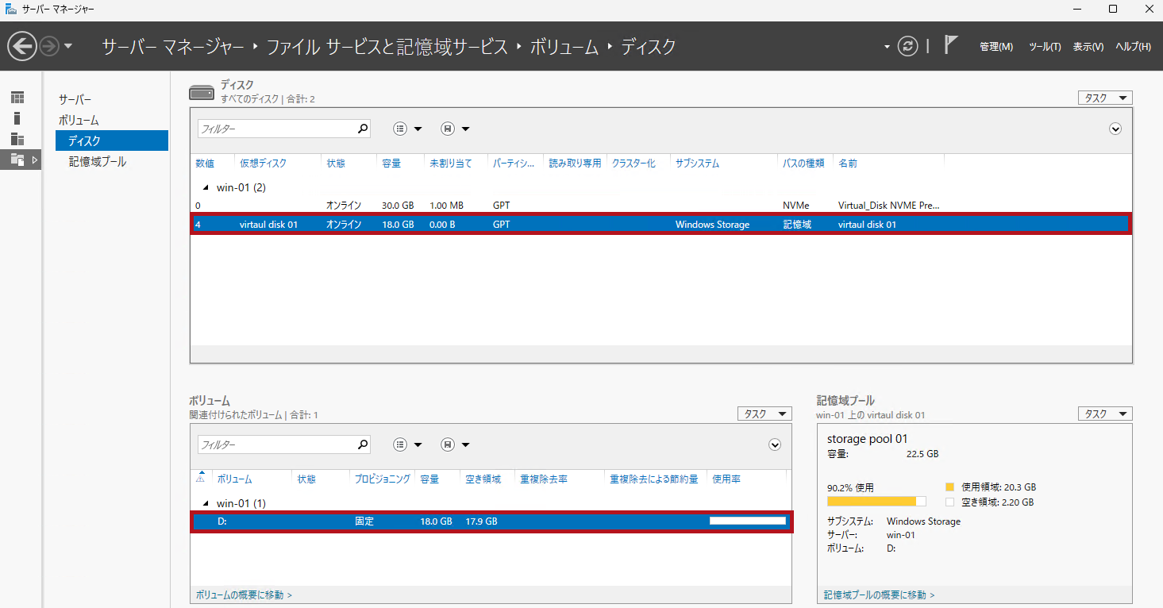Open the notifications flag icon
This screenshot has width=1163, height=608.
(x=951, y=45)
